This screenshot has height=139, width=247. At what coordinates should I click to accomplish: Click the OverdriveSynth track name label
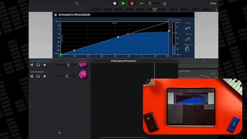click(37, 72)
